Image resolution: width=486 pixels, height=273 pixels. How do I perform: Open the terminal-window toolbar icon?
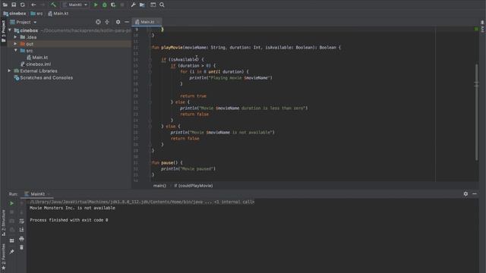(153, 5)
